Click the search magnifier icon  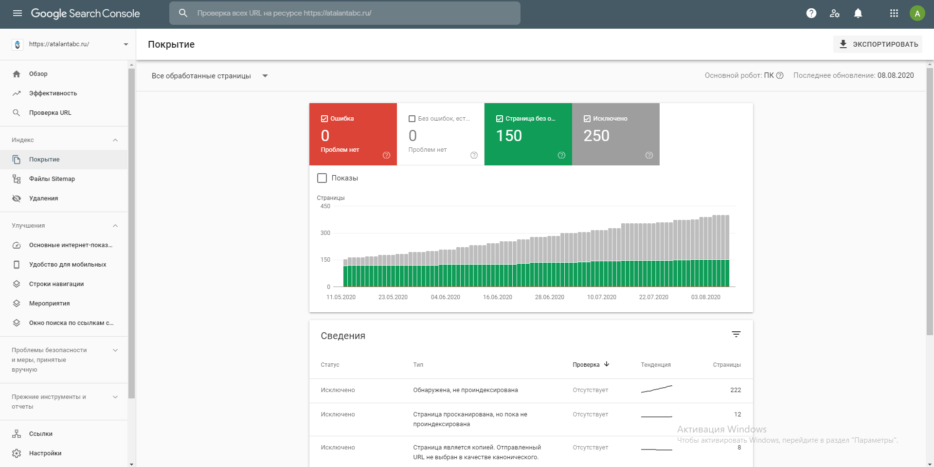[x=183, y=13]
